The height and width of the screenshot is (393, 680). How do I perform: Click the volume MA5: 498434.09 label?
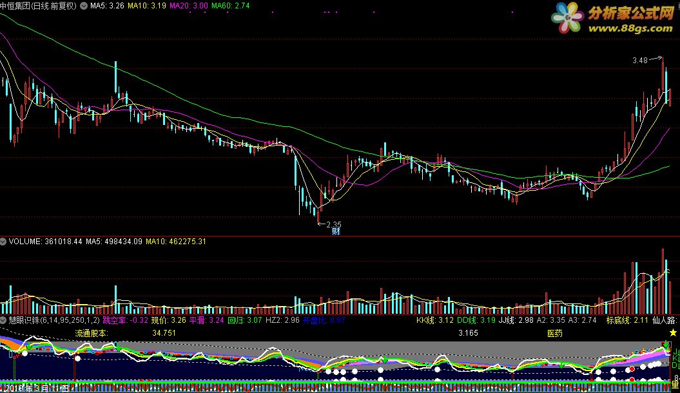(x=114, y=242)
